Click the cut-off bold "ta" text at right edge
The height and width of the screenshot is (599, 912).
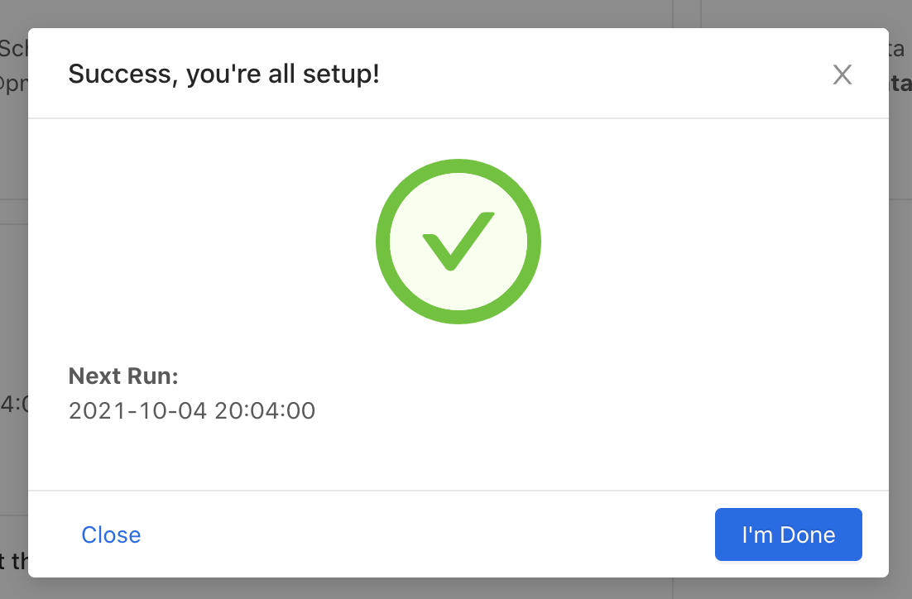coord(900,84)
